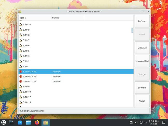Click the Uninstall button
This screenshot has height=126, width=168.
coord(142,48)
